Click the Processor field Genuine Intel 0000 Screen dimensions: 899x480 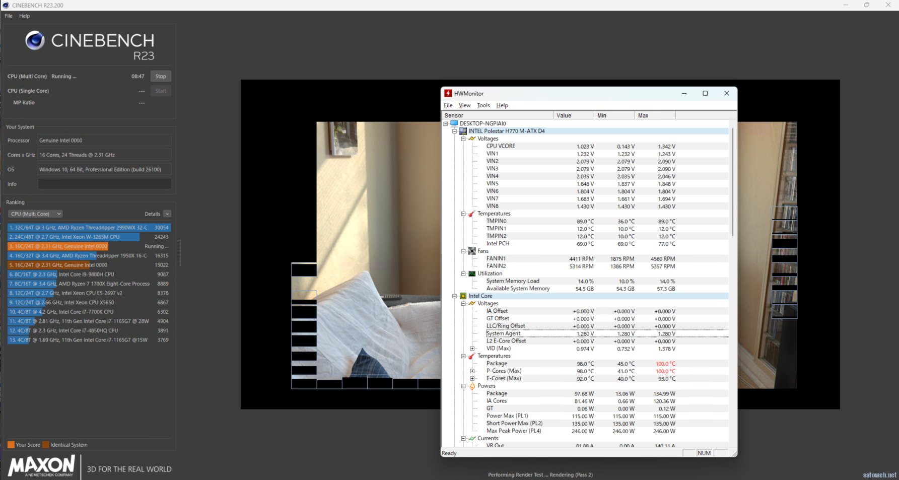[x=105, y=141]
